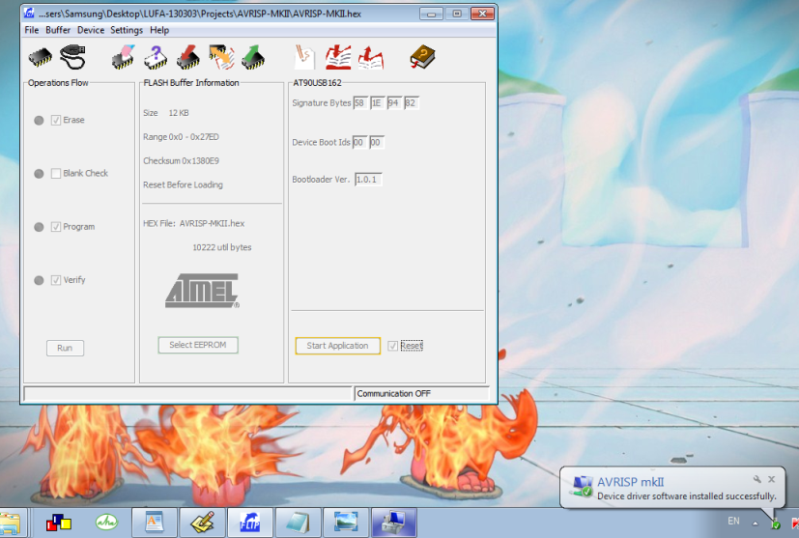The height and width of the screenshot is (538, 799).
Task: Enable the Blank Check checkbox
Action: point(56,173)
